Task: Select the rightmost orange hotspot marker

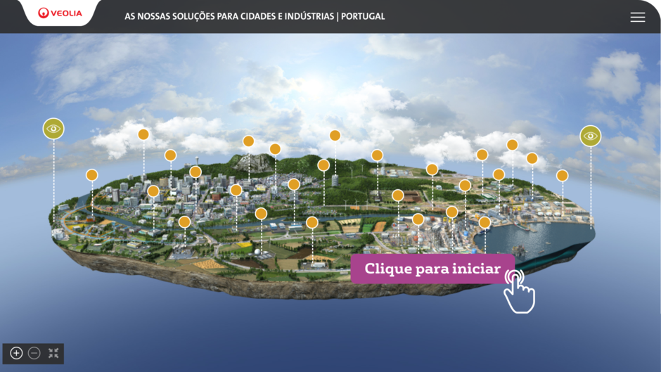Action: [x=562, y=176]
